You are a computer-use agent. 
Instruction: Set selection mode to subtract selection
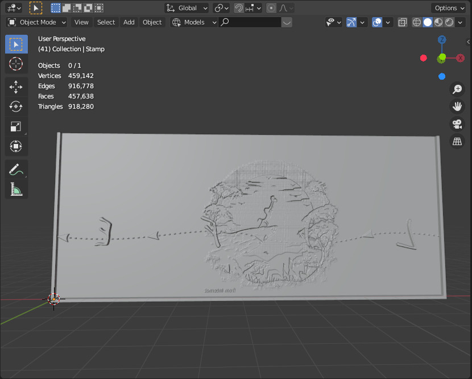[77, 8]
